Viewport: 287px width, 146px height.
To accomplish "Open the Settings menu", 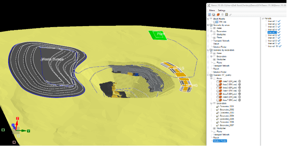I will 221,10.
